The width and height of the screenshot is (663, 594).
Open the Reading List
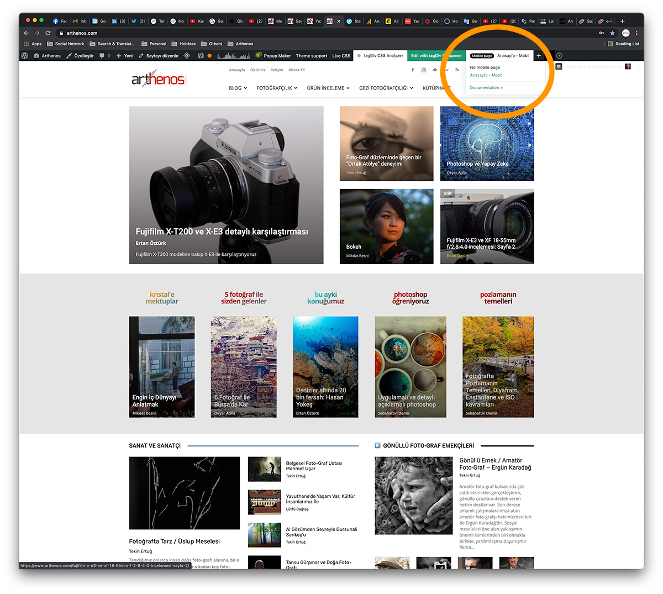623,44
